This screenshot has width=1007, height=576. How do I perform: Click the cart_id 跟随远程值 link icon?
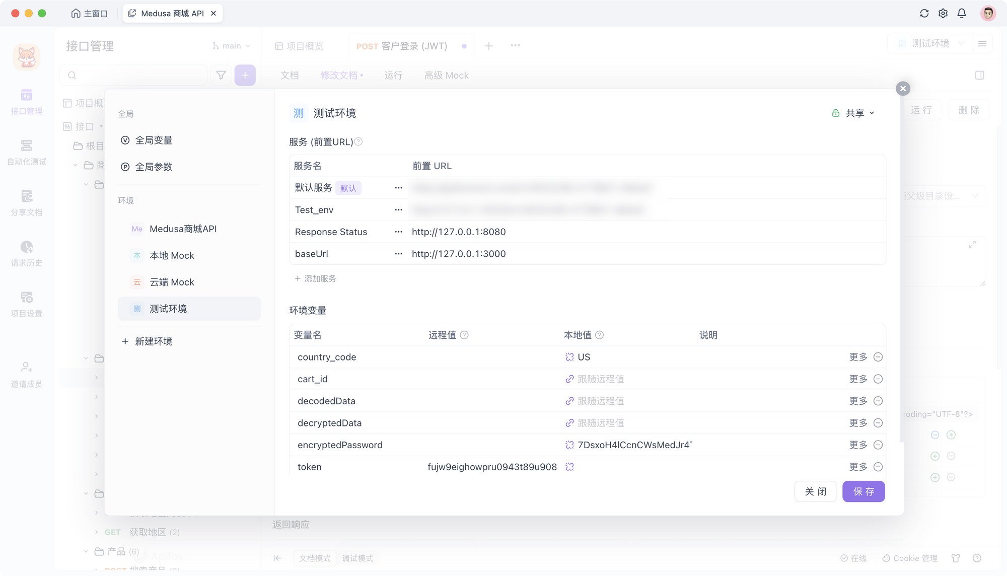(569, 379)
